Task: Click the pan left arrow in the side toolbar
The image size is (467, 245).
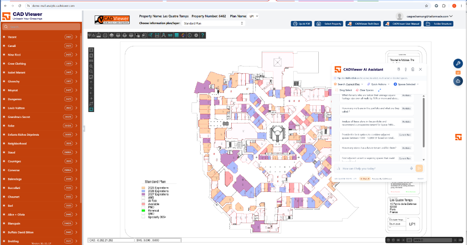Action: [91, 93]
